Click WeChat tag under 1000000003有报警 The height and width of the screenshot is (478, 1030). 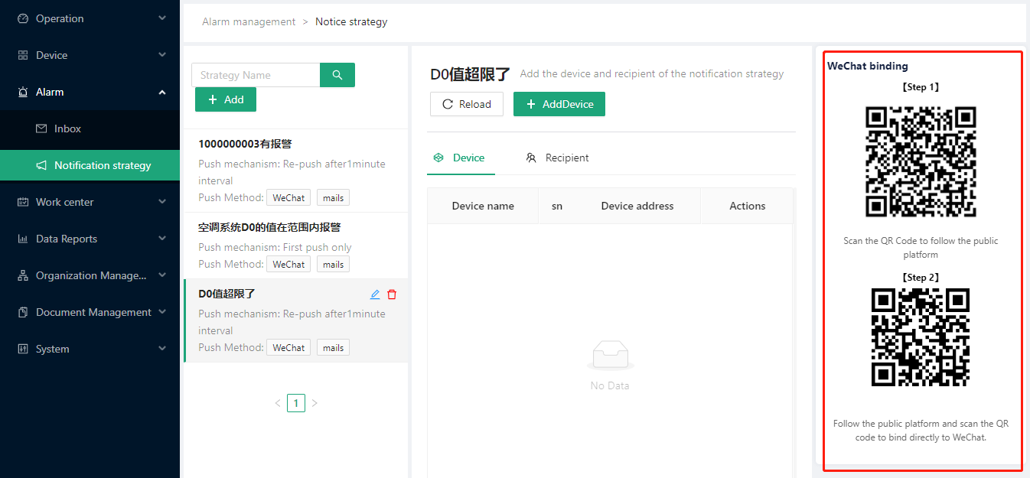coord(289,197)
